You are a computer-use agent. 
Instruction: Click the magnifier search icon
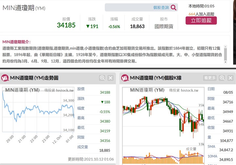coord(173,8)
